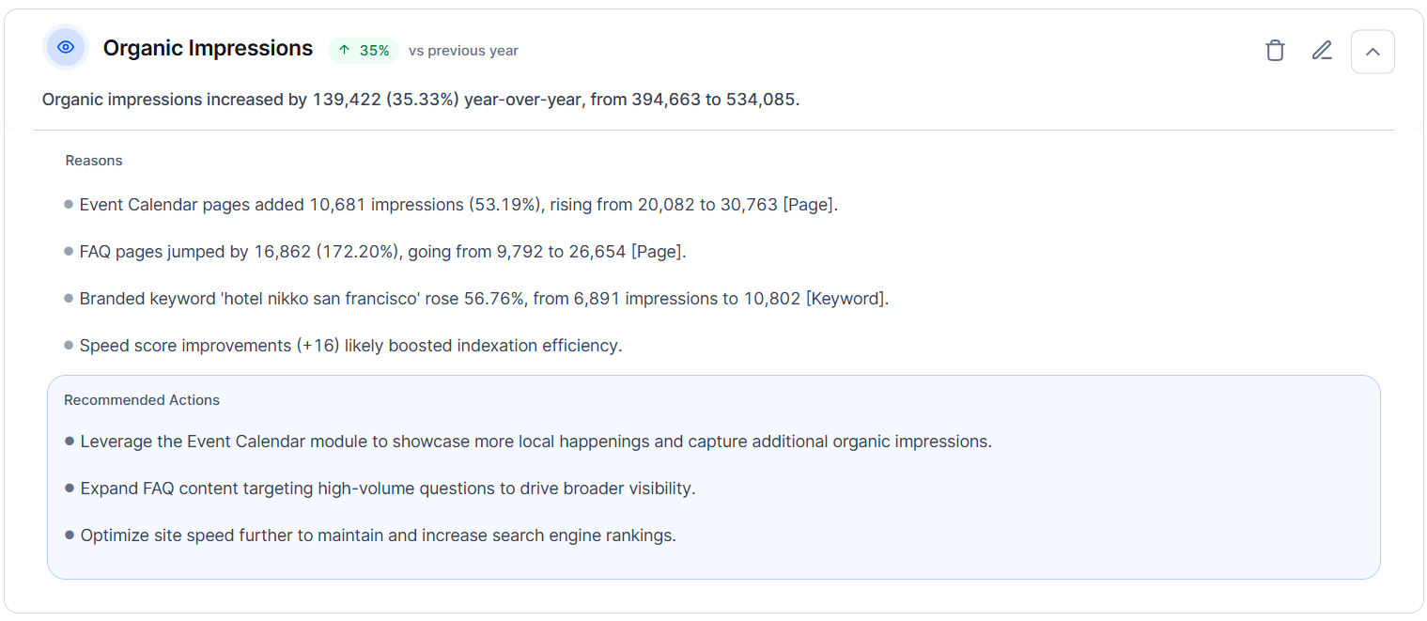The height and width of the screenshot is (621, 1427).
Task: Click the green 35% increase badge
Action: click(364, 51)
